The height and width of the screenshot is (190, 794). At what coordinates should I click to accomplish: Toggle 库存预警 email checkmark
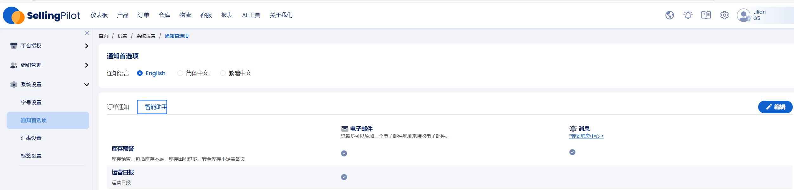344,153
